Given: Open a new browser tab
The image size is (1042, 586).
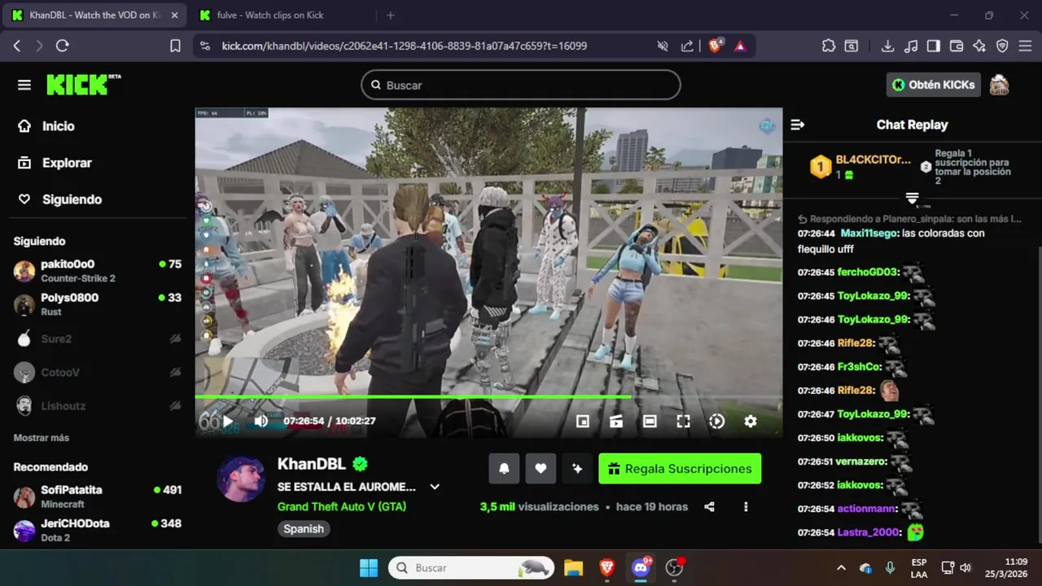Looking at the screenshot, I should click(x=390, y=15).
